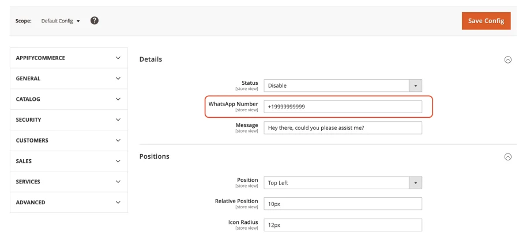Open the CUSTOMERS config tab
The height and width of the screenshot is (236, 519).
coord(69,140)
